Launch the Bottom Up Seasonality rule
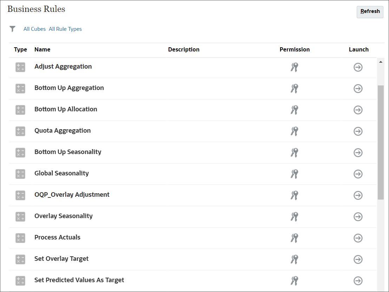The width and height of the screenshot is (389, 292). (x=358, y=153)
